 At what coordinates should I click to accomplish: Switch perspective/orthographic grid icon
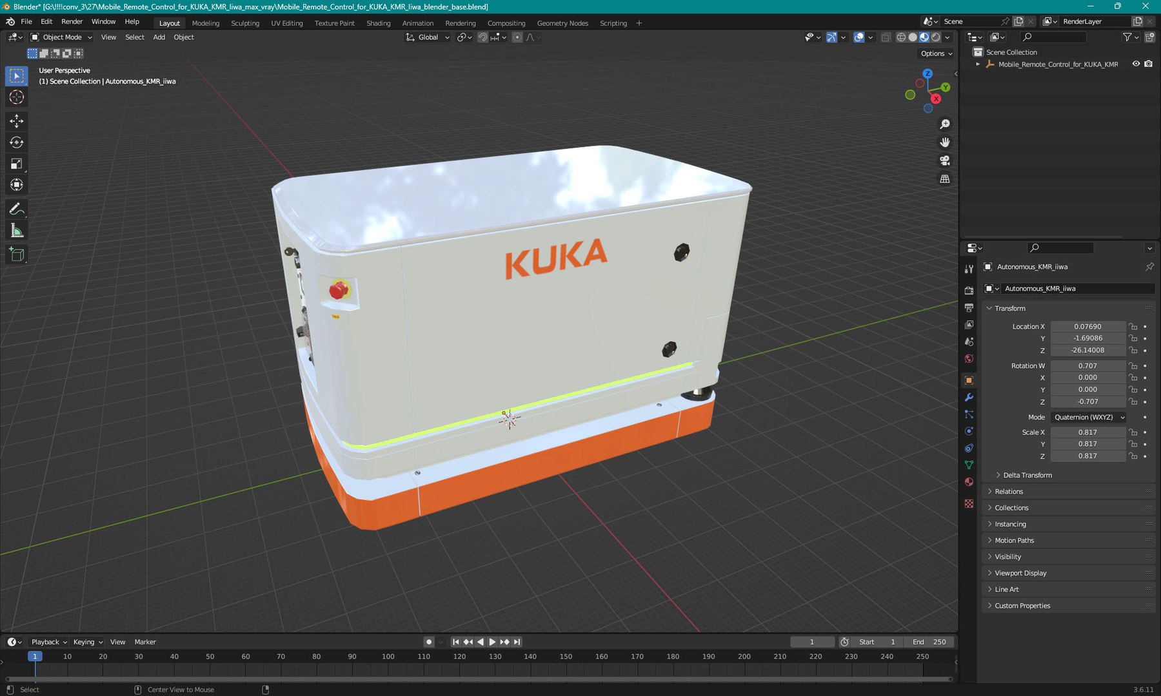945,179
